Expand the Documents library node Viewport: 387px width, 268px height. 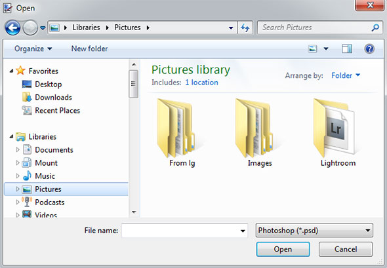click(x=18, y=149)
